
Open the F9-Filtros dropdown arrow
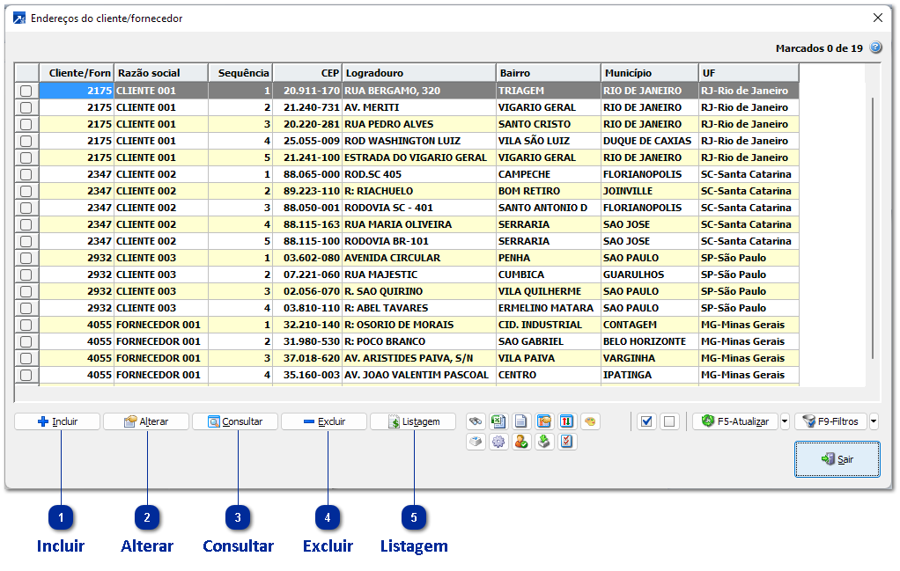(x=874, y=421)
